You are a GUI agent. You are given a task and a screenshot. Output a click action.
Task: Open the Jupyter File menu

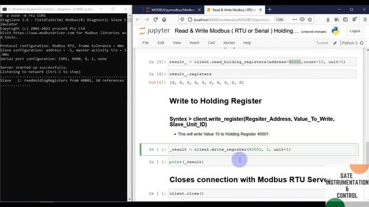145,43
